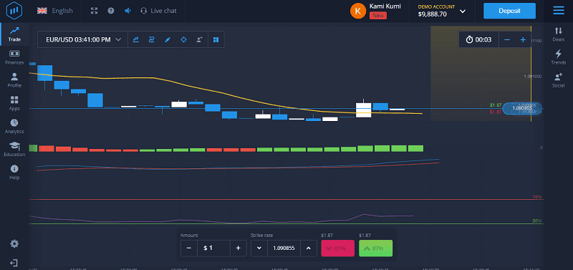Open the Profile section in sidebar
Screen dimensions: 573x270
point(14,80)
